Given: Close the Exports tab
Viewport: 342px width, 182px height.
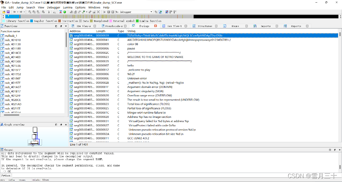Looking at the screenshot, I should click(x=307, y=26).
